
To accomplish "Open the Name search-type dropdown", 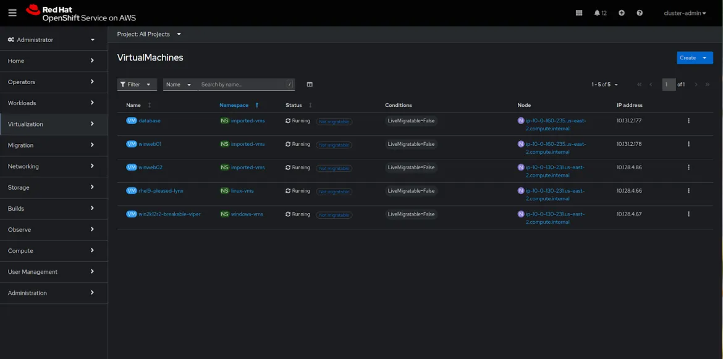I will coord(179,84).
